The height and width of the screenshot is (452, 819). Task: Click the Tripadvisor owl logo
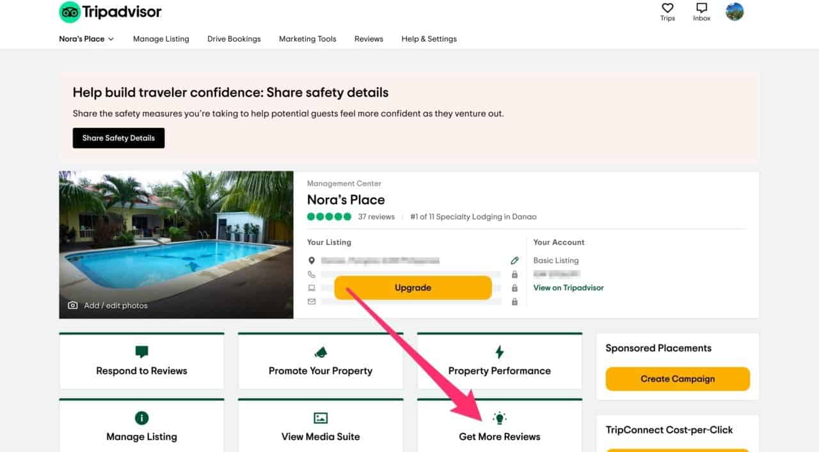coord(70,12)
